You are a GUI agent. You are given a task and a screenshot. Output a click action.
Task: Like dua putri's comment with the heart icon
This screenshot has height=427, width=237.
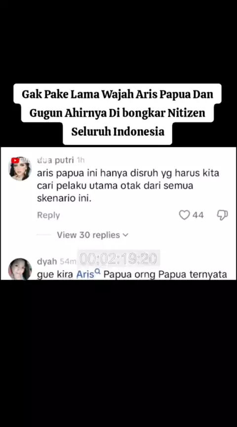point(184,215)
